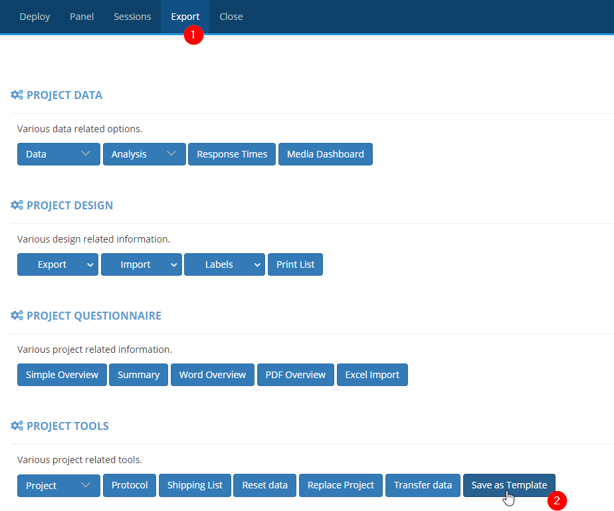Open the Panel tab
Image resolution: width=614 pixels, height=511 pixels.
pos(81,16)
